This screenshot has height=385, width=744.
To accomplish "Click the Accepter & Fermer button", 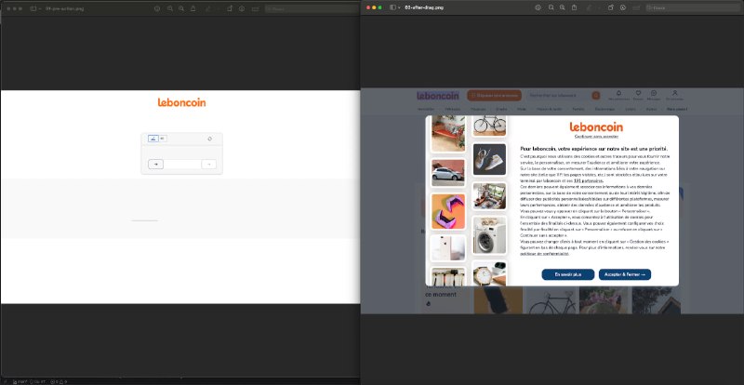I will coord(624,274).
